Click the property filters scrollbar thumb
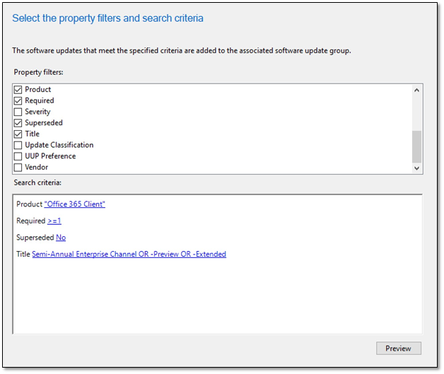Viewport: 444px width, 374px height. tap(416, 146)
